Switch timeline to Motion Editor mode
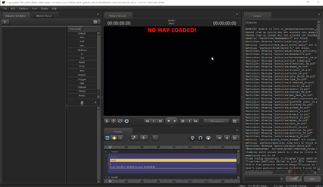 (x=114, y=138)
